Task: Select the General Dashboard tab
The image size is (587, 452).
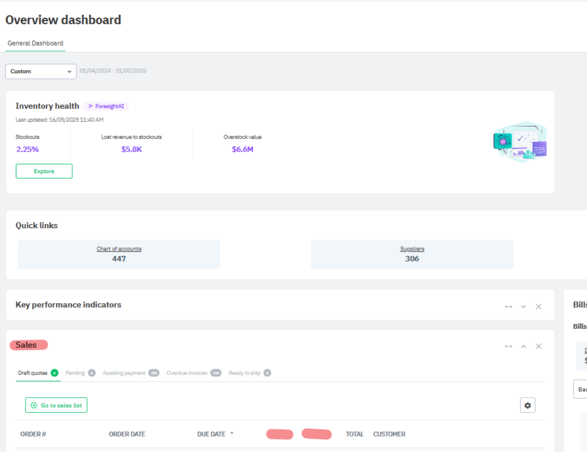Action: (35, 43)
